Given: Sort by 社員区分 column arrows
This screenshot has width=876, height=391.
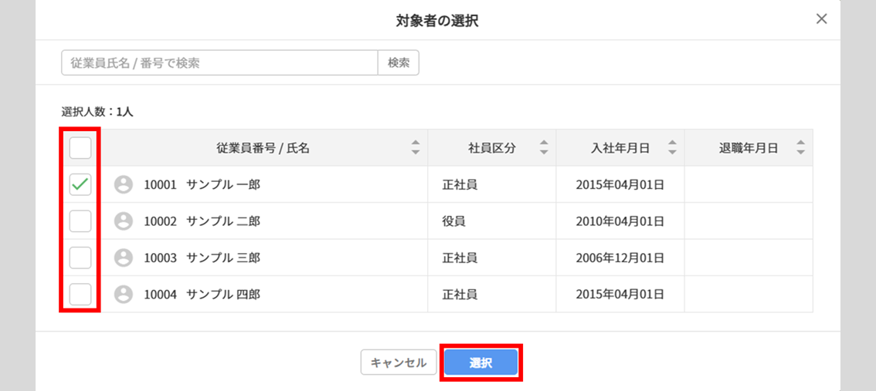Looking at the screenshot, I should click(x=544, y=148).
